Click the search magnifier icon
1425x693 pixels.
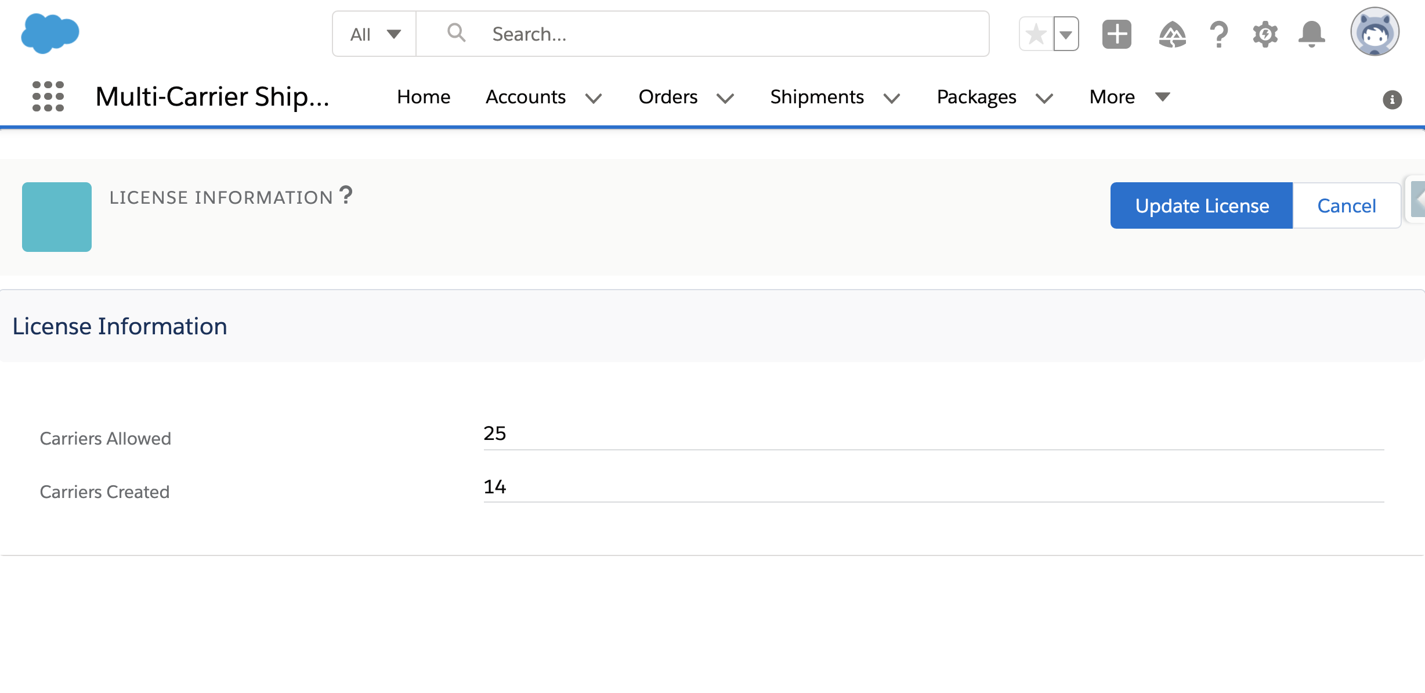tap(457, 33)
